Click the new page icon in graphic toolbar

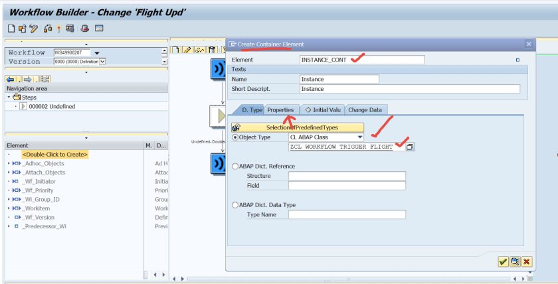[x=176, y=50]
